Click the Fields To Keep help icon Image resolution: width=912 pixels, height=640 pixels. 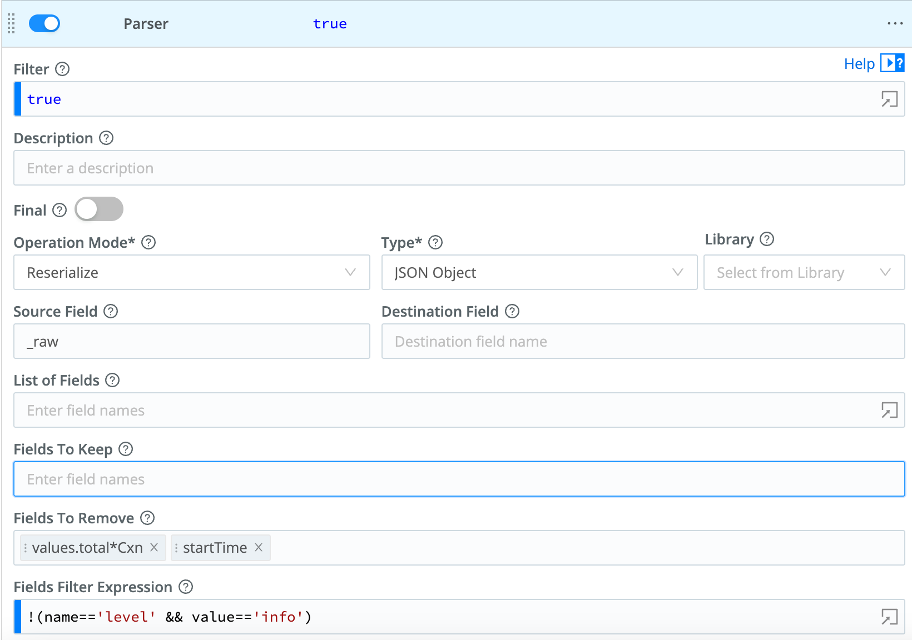(x=126, y=449)
